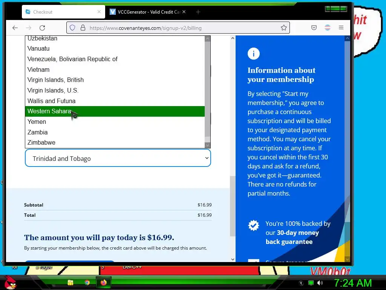The width and height of the screenshot is (386, 290).
Task: Click the money-back guarantee checkmark badge
Action: click(254, 225)
